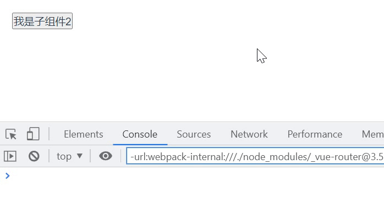Image resolution: width=384 pixels, height=219 pixels.
Task: Select the Console tab
Action: coord(140,134)
